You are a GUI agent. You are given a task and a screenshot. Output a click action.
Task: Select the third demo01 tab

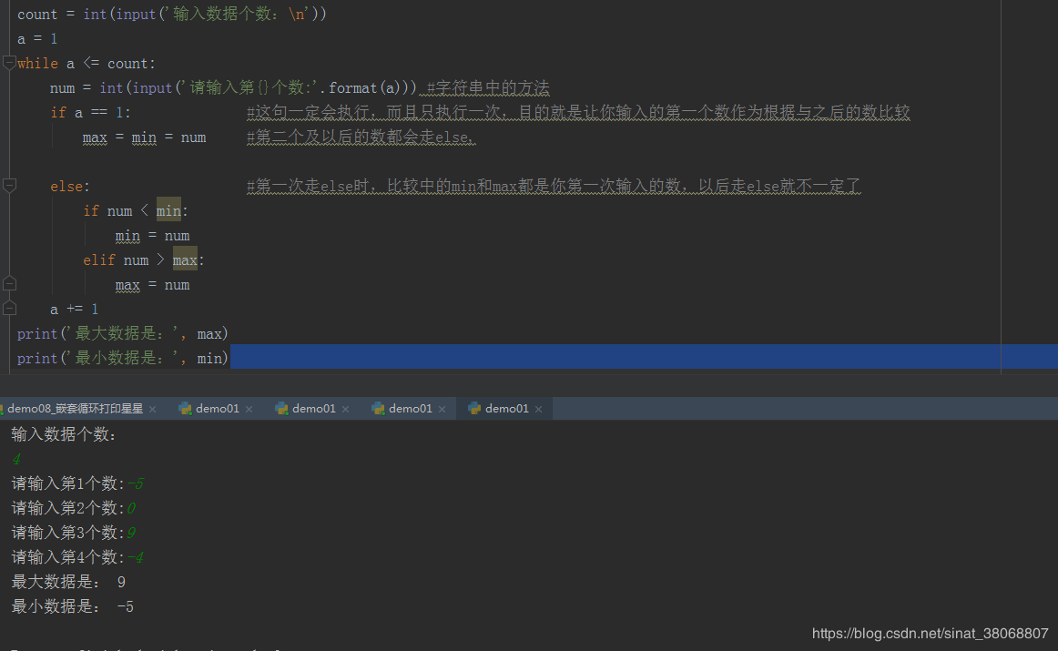point(410,409)
